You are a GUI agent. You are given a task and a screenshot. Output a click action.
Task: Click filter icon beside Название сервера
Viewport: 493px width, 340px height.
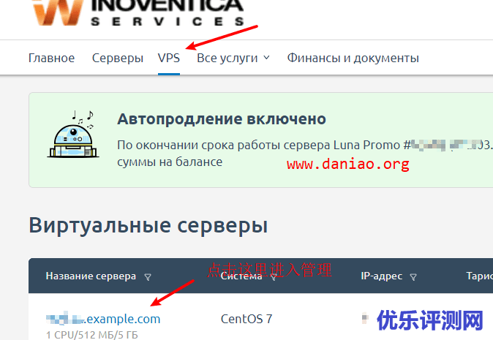[x=148, y=277]
